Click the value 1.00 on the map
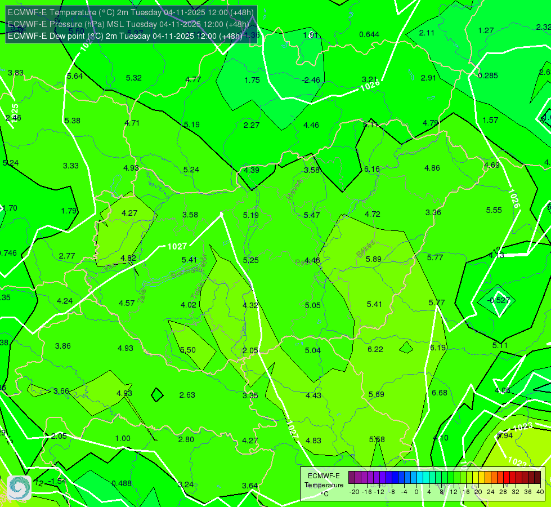 tap(123, 438)
